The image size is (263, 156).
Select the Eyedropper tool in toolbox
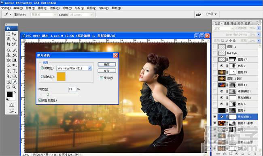[14, 82]
